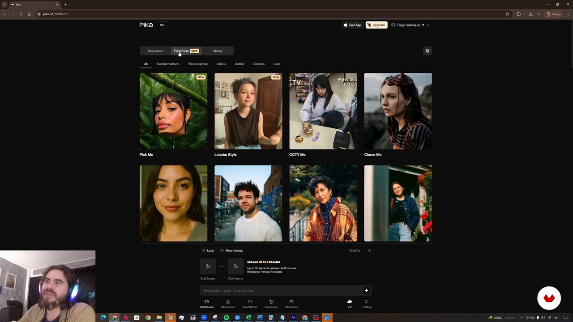Screen dimensions: 573x322
Task: Select the Pikaframes tool
Action: point(206,304)
